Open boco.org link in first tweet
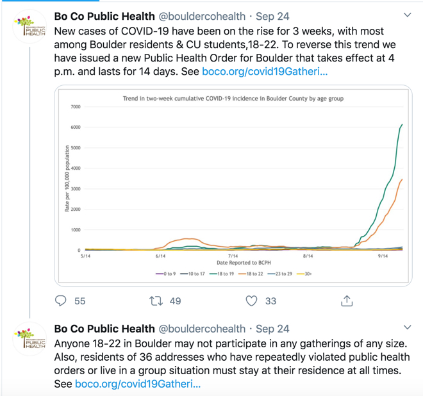Viewport: 423px width, 396px height. click(x=265, y=72)
